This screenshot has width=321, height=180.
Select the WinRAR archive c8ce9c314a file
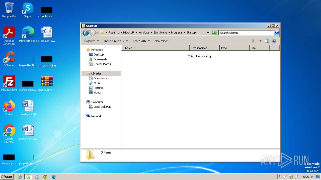click(x=47, y=83)
